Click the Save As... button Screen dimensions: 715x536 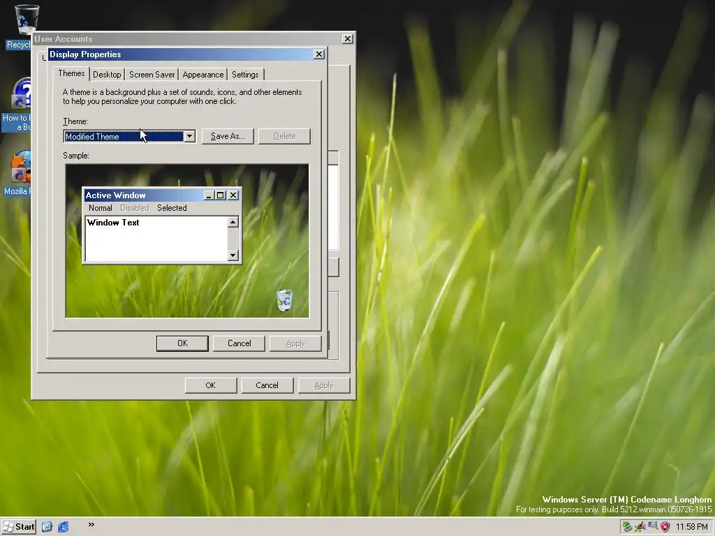click(x=228, y=136)
